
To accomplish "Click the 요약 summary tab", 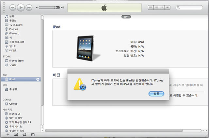I will [126, 17].
